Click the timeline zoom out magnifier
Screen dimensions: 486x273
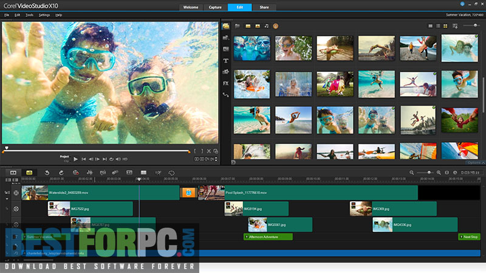pyautogui.click(x=412, y=173)
